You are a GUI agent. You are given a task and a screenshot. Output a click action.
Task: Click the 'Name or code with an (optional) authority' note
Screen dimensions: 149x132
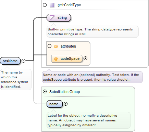[92, 77]
